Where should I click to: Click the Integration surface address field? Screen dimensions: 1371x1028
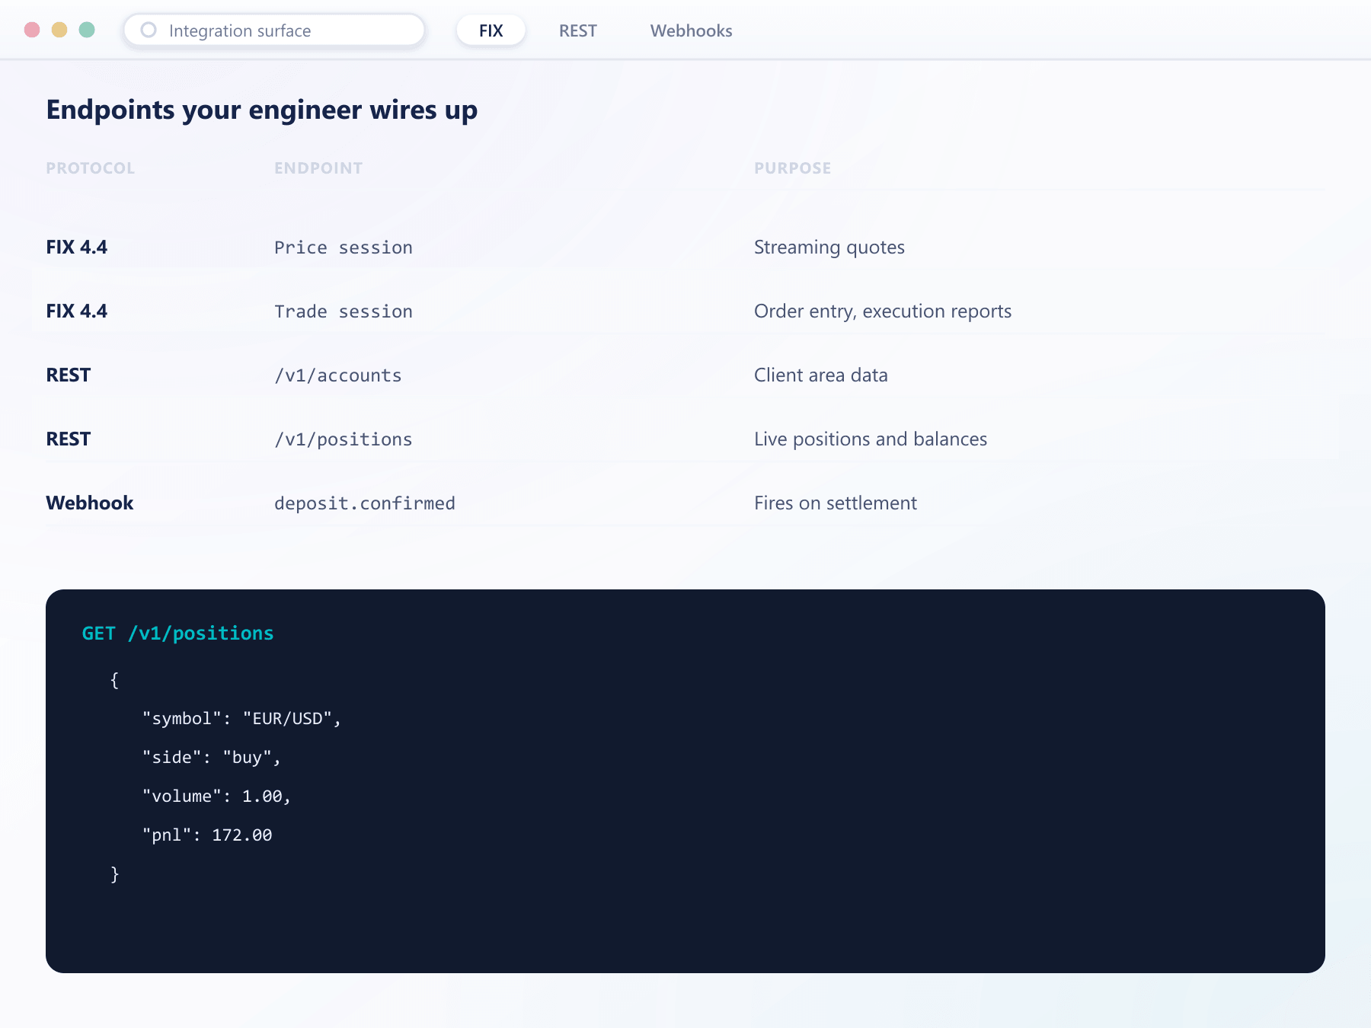point(274,30)
